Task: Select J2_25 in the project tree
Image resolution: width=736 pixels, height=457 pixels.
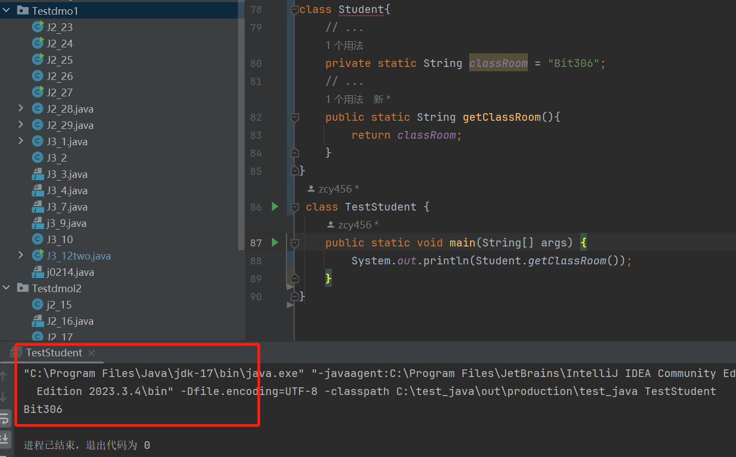Action: 59,60
